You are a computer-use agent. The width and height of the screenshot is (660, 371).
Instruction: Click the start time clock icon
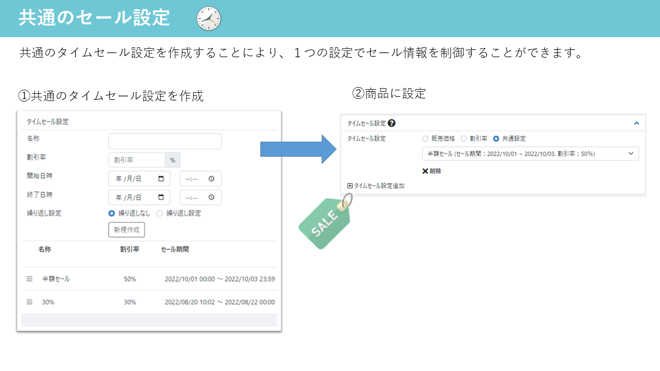[211, 179]
